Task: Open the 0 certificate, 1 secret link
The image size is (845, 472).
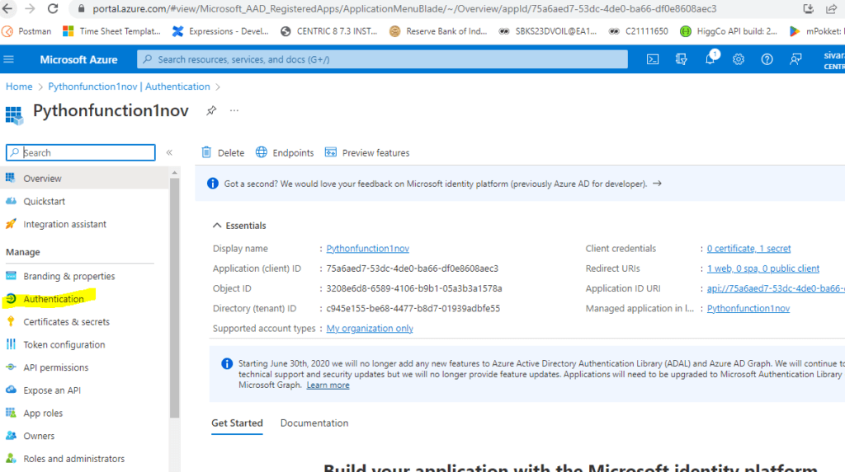Action: pos(748,249)
